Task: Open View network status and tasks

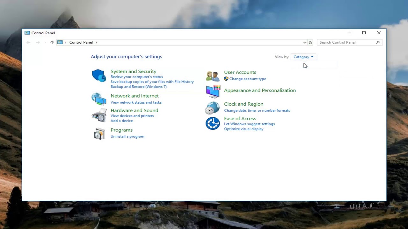Action: 136,102
